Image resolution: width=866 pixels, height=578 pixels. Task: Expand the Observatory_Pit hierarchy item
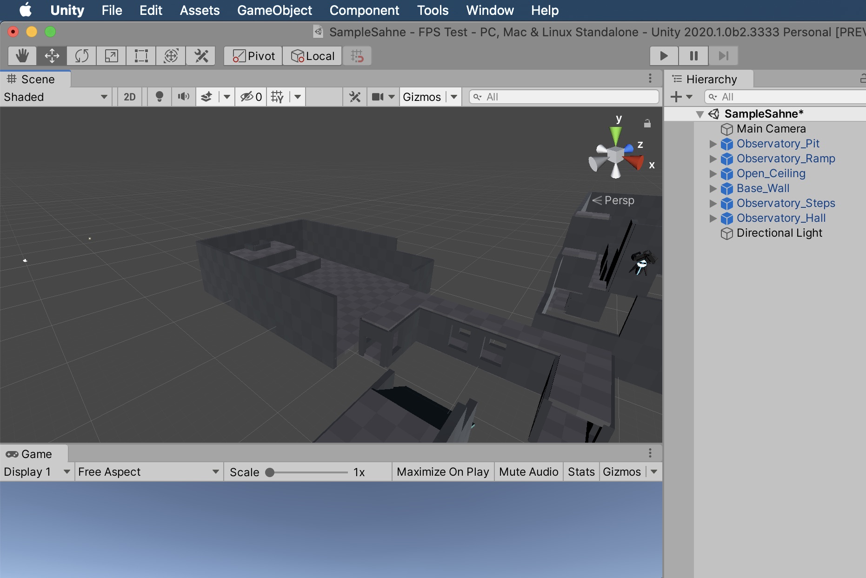[714, 144]
